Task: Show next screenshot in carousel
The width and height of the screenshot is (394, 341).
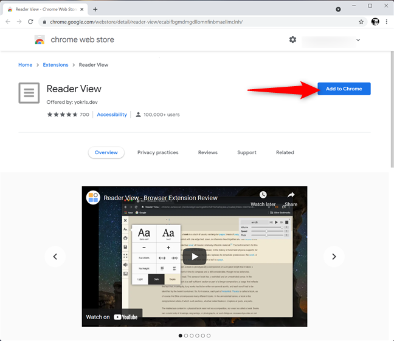Action: [334, 257]
